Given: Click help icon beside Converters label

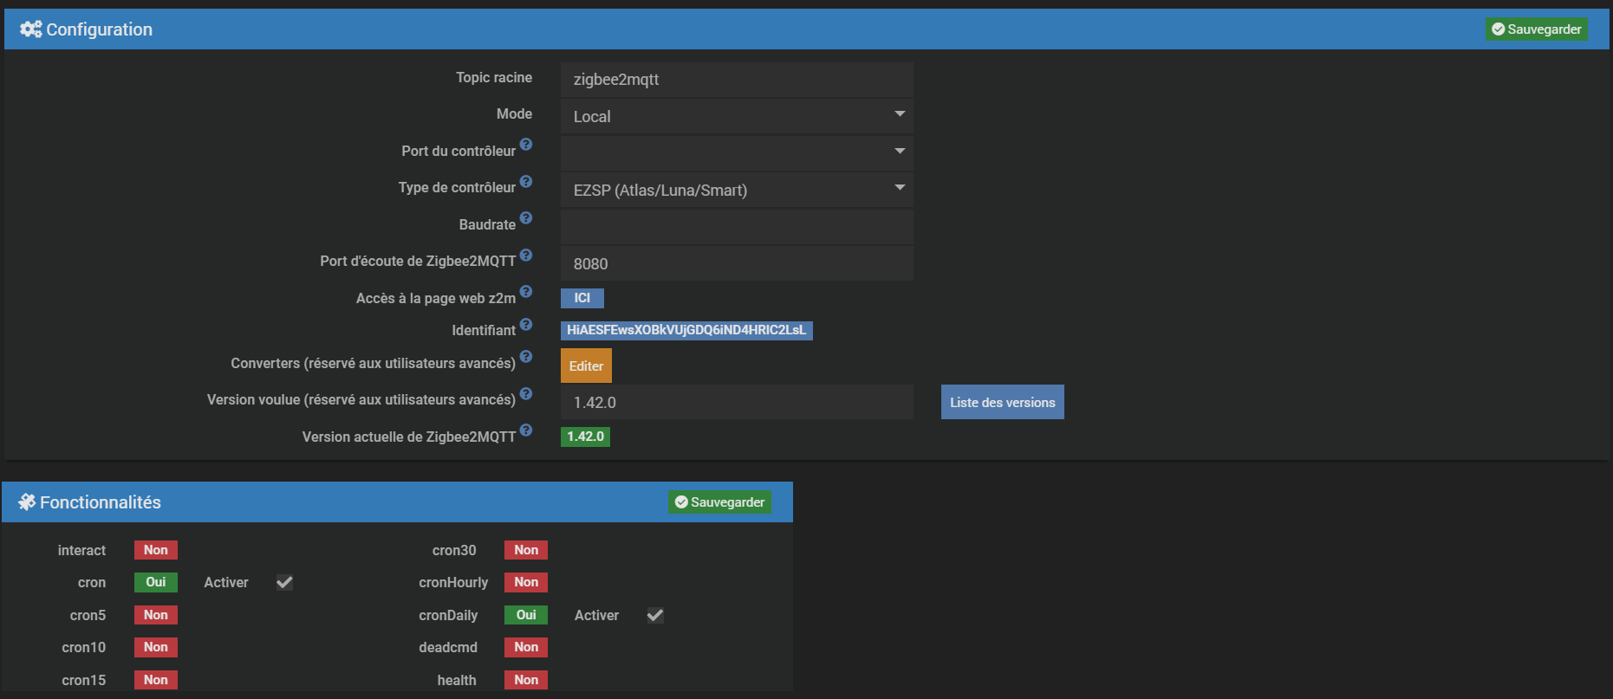Looking at the screenshot, I should [526, 357].
